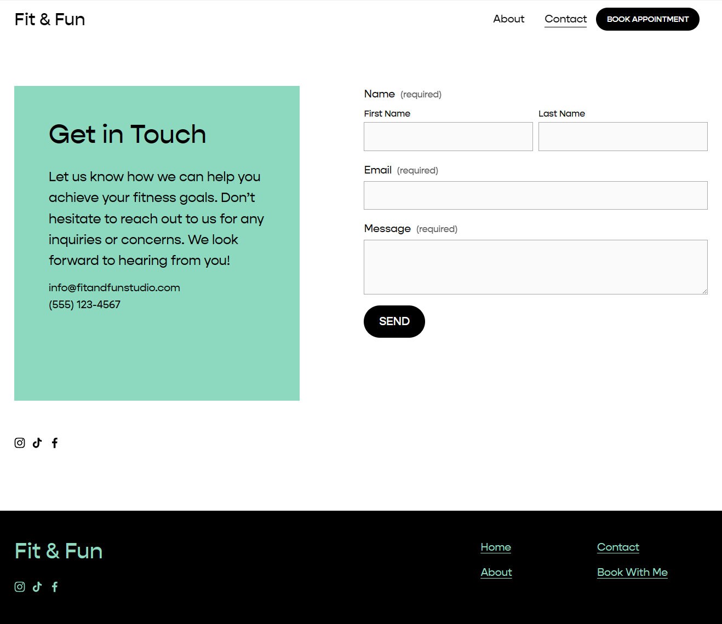Click the Book Appointment button
Image resolution: width=722 pixels, height=624 pixels.
pyautogui.click(x=647, y=19)
